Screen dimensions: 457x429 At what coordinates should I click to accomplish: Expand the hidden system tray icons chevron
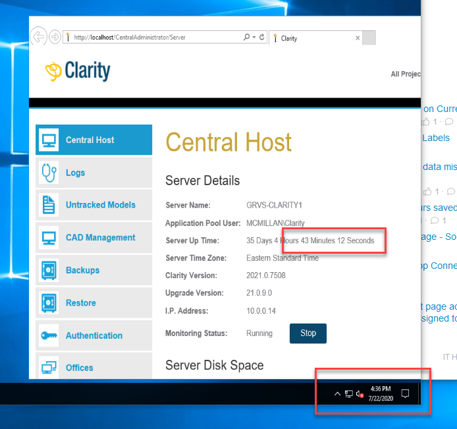338,394
